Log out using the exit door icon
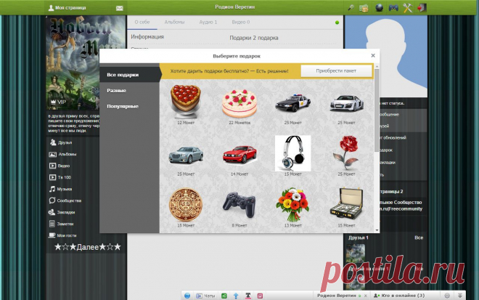Image resolution: width=479 pixels, height=300 pixels. (422, 8)
